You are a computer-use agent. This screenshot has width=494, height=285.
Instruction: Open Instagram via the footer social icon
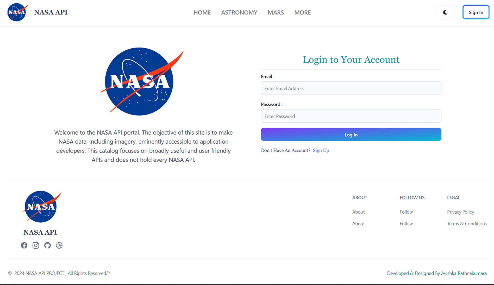36,245
